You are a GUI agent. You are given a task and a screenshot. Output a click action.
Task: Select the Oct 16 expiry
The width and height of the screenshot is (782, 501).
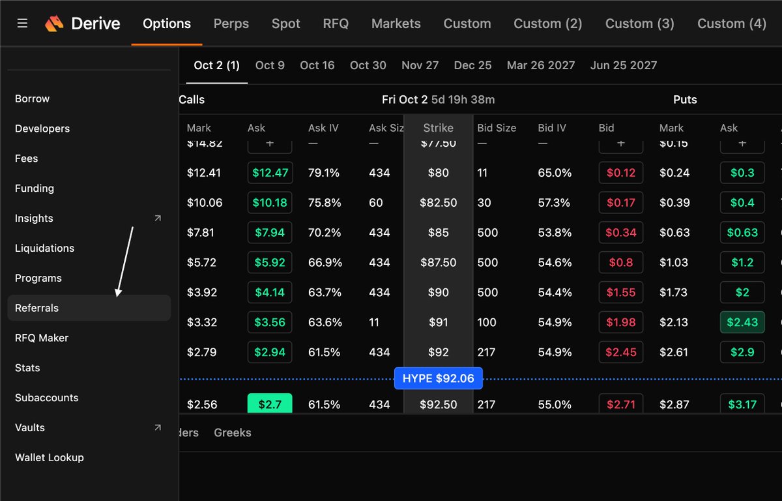tap(317, 65)
